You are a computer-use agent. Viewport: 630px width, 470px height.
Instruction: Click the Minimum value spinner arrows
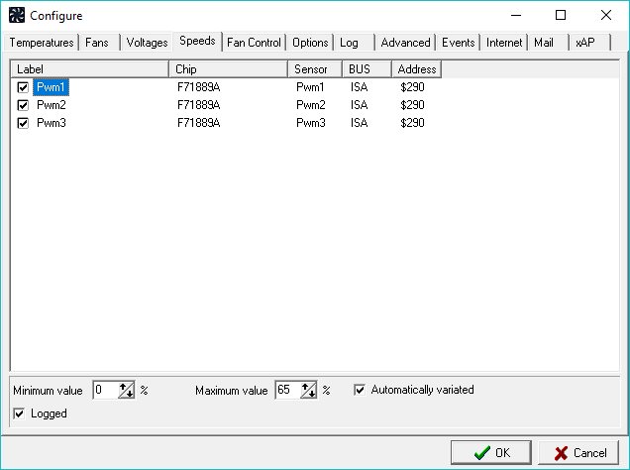coord(126,390)
